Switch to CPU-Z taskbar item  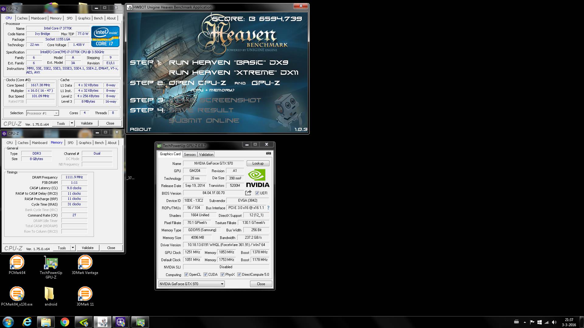[121, 322]
